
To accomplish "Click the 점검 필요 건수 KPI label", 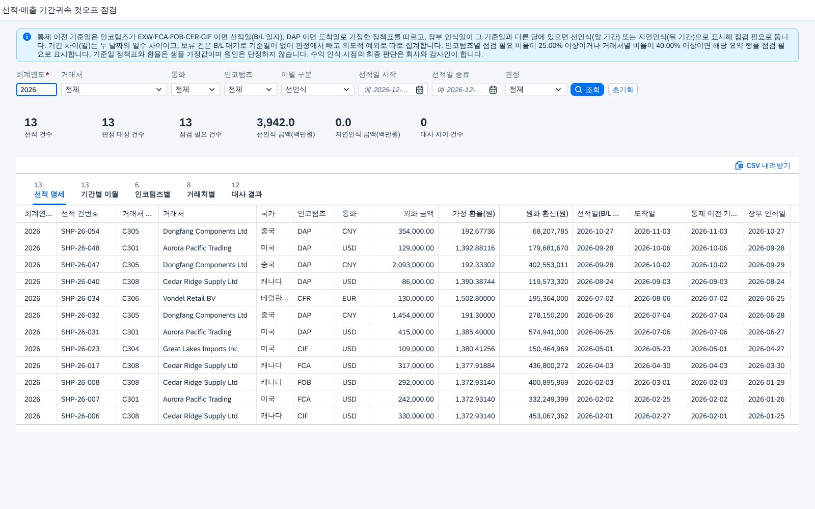I will (x=200, y=134).
